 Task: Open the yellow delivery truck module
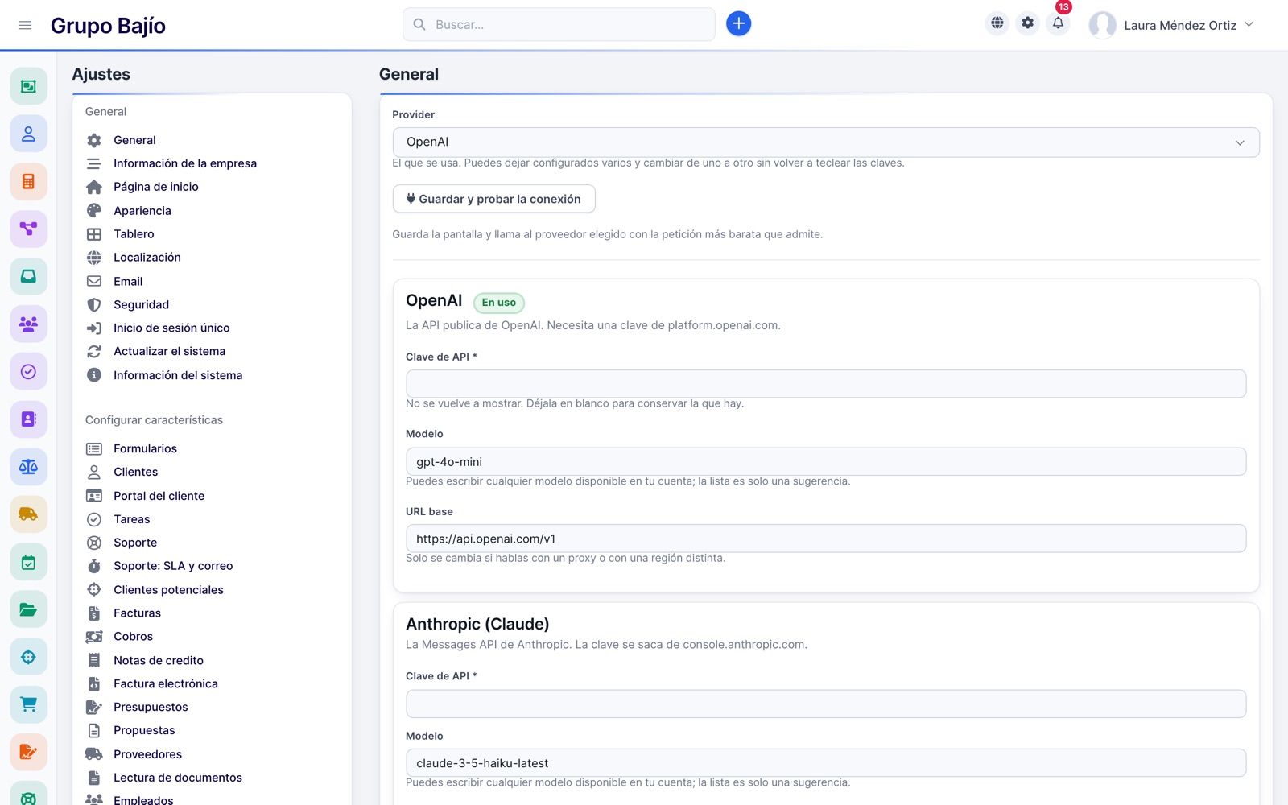28,514
